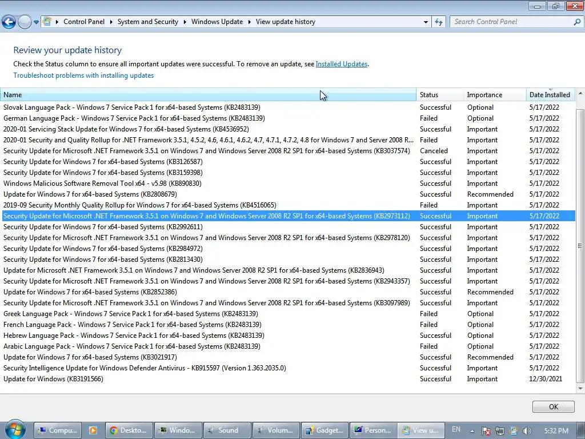Viewport: 585px width, 439px height.
Task: Click the EN language indicator in tray
Action: [456, 430]
